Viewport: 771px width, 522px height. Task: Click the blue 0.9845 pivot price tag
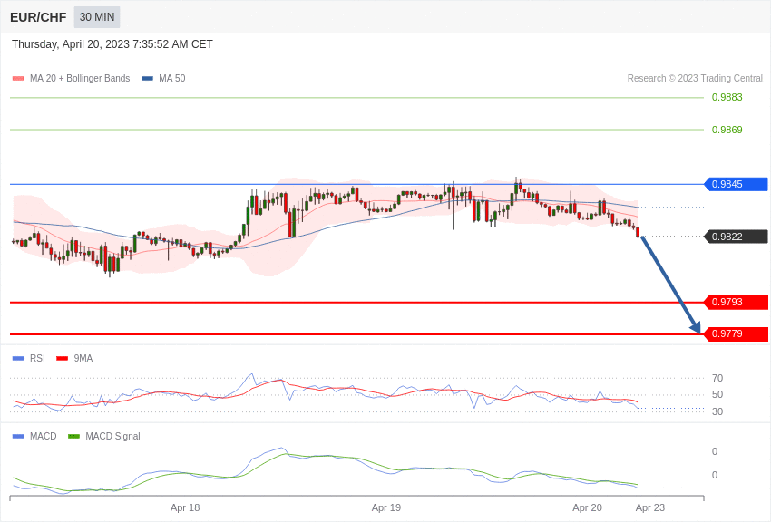(737, 184)
